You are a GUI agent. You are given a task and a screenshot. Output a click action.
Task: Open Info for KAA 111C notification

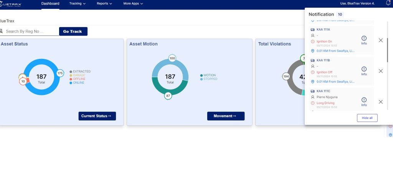click(364, 101)
